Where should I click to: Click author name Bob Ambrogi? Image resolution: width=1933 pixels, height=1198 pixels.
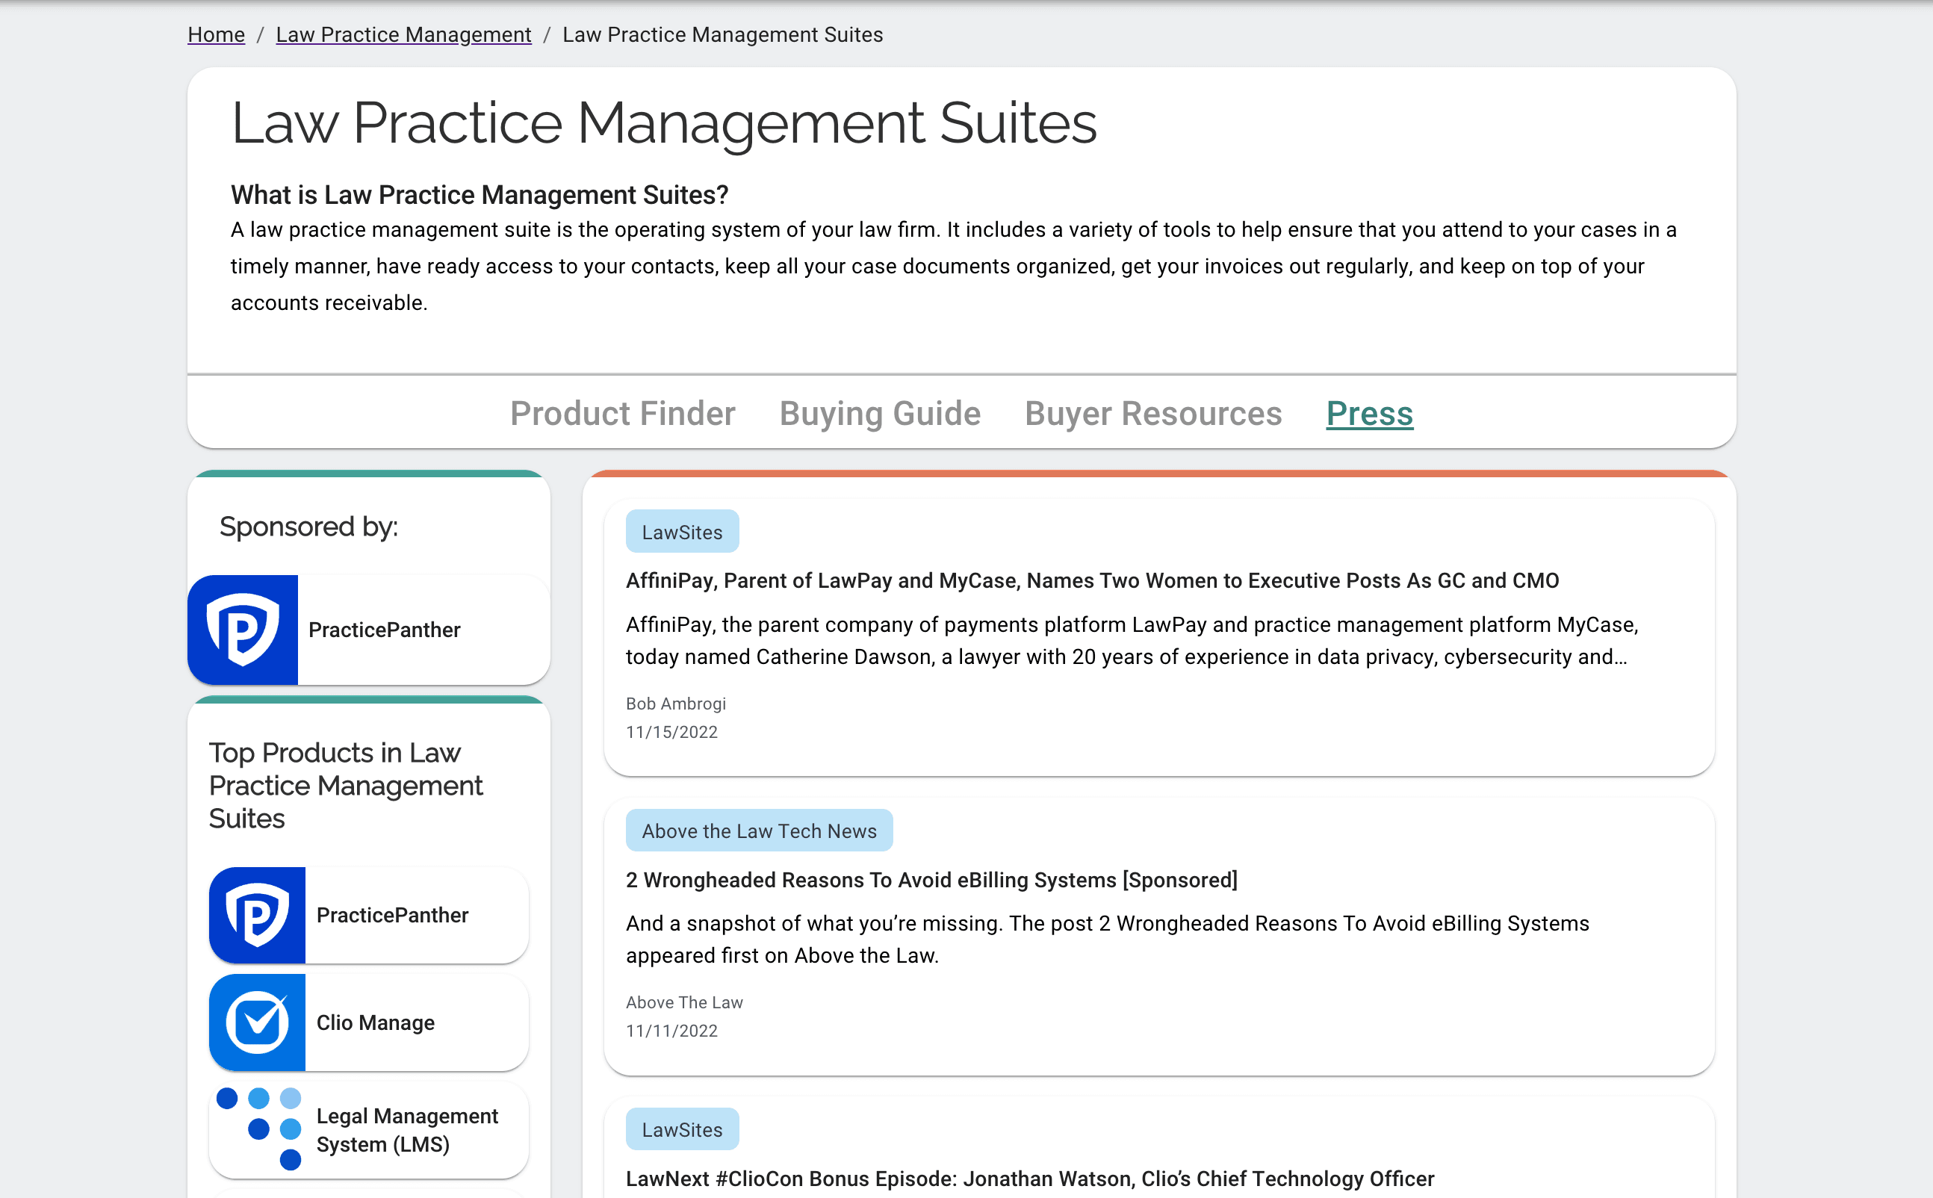coord(676,704)
